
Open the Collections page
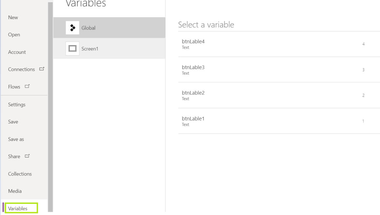coord(20,174)
